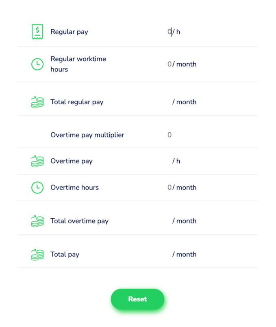Click the coins icon beside Total pay
The width and height of the screenshot is (276, 327).
pyautogui.click(x=37, y=254)
